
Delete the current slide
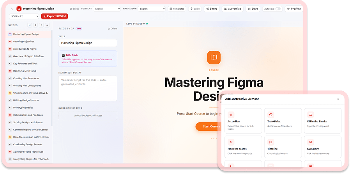[113, 29]
